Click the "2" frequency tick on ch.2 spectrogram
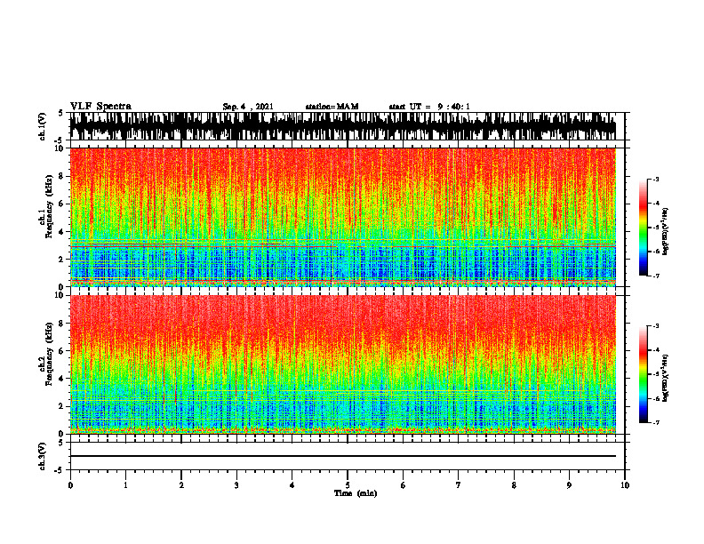This screenshot has height=544, width=704. click(x=61, y=406)
